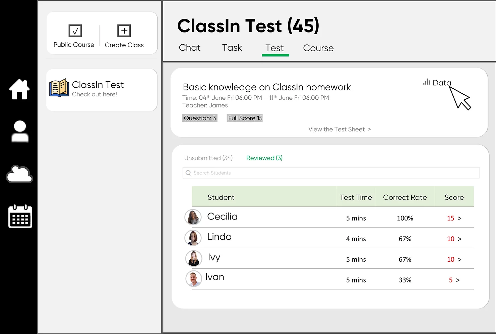Open the calendar icon in sidebar
Screen dimensions: 496x334
tap(20, 217)
